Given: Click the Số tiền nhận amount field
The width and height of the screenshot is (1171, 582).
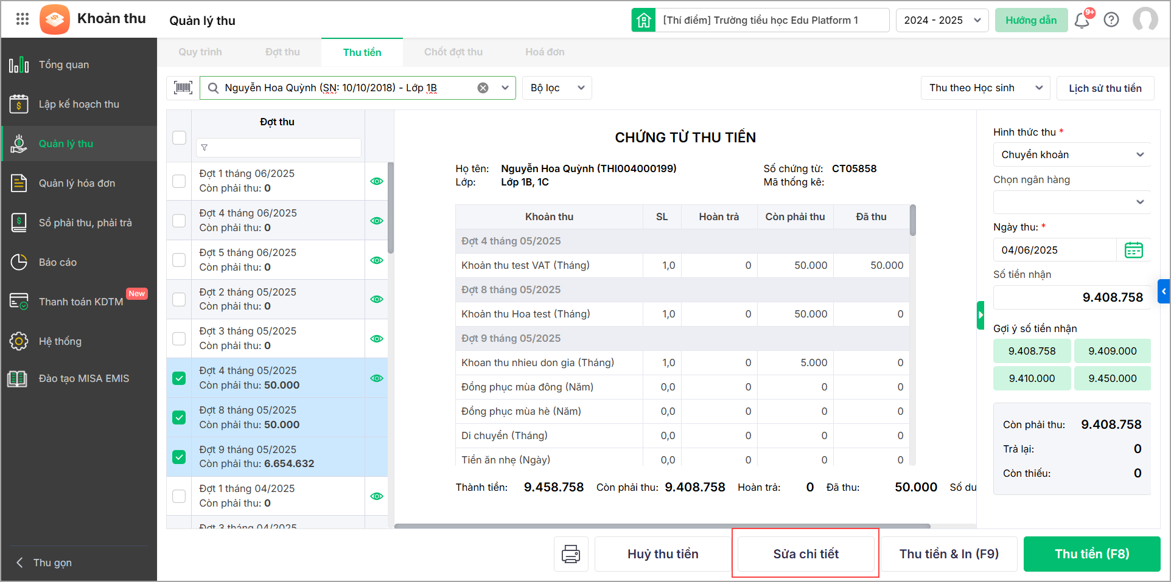Looking at the screenshot, I should [1072, 297].
